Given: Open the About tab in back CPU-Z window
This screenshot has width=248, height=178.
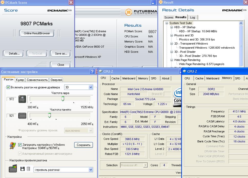Looking at the screenshot, I should 165,78.
